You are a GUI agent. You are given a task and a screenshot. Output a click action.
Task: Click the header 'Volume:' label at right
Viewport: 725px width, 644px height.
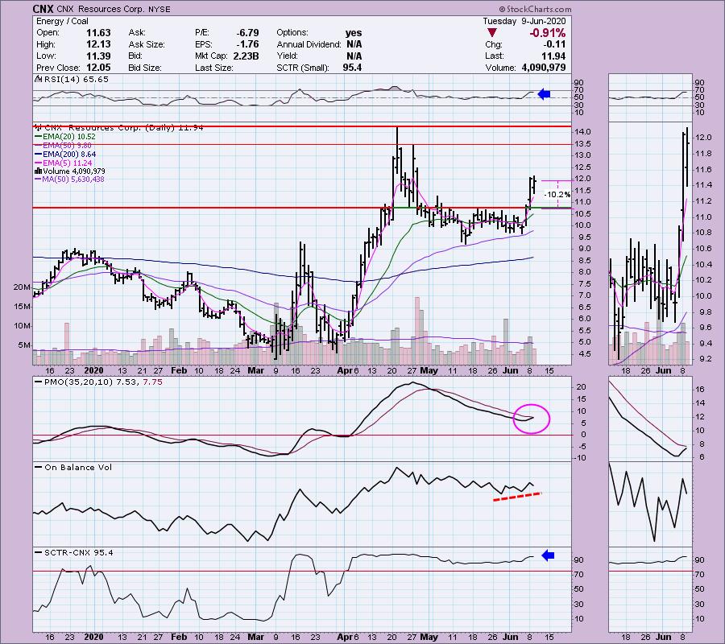click(501, 68)
